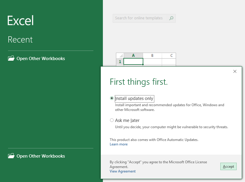This screenshot has height=182, width=245.
Task: Click the "Excel" title in the sidebar
Action: point(21,21)
